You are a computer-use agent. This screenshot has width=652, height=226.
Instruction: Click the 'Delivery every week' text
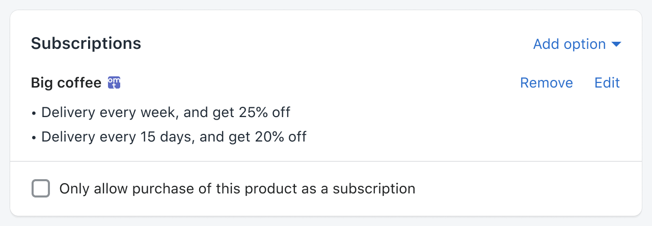[109, 112]
